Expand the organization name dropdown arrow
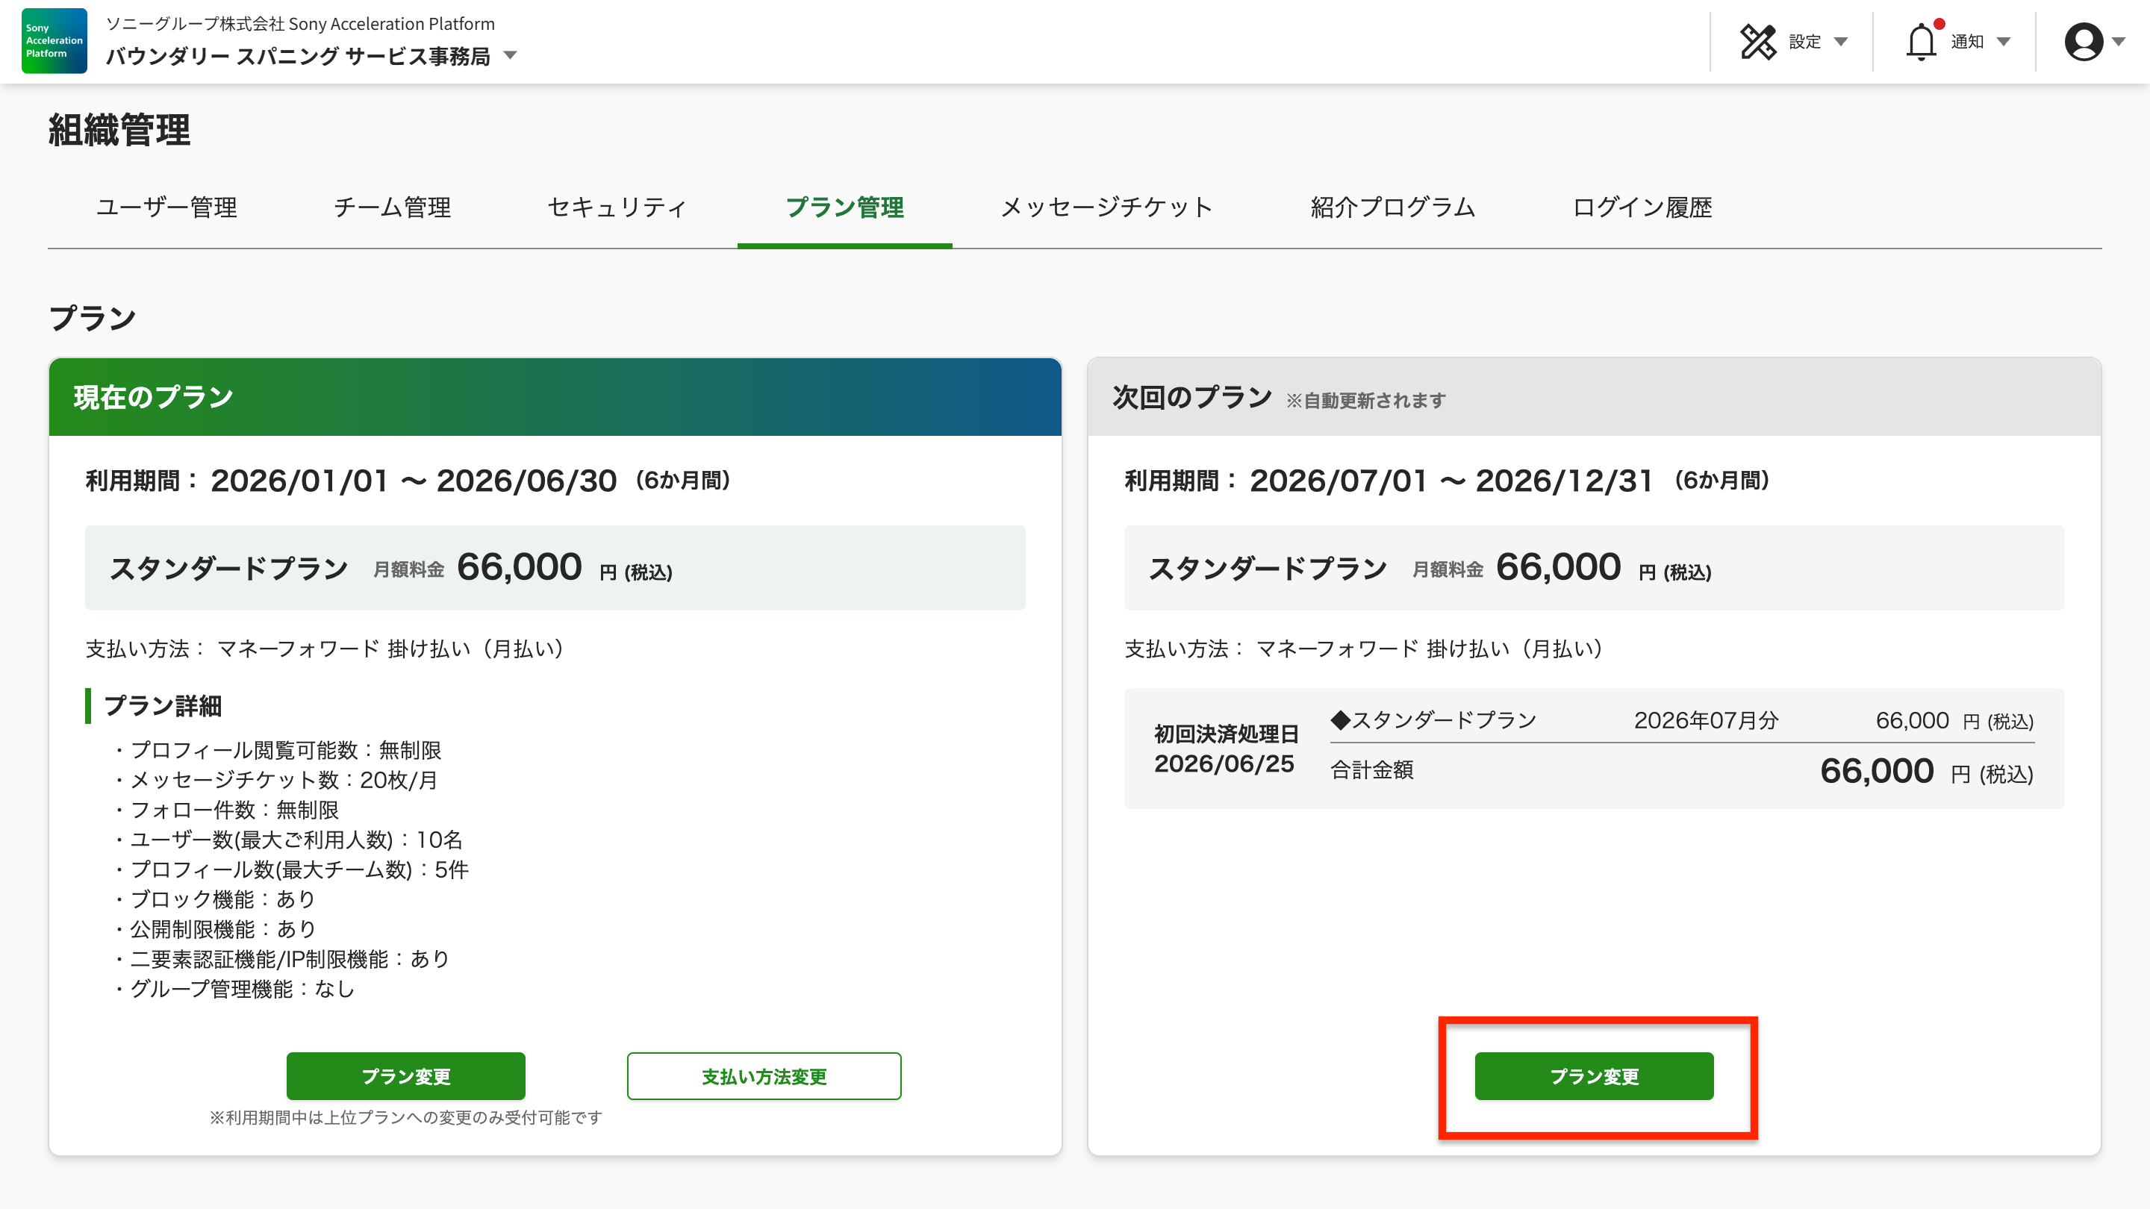The height and width of the screenshot is (1209, 2150). [511, 56]
